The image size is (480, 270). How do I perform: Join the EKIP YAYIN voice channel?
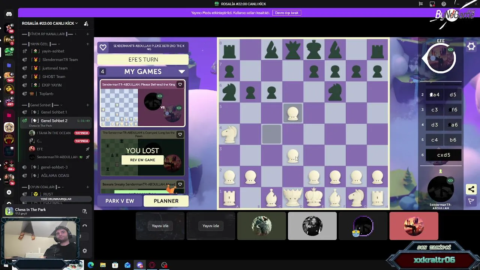[x=55, y=85]
